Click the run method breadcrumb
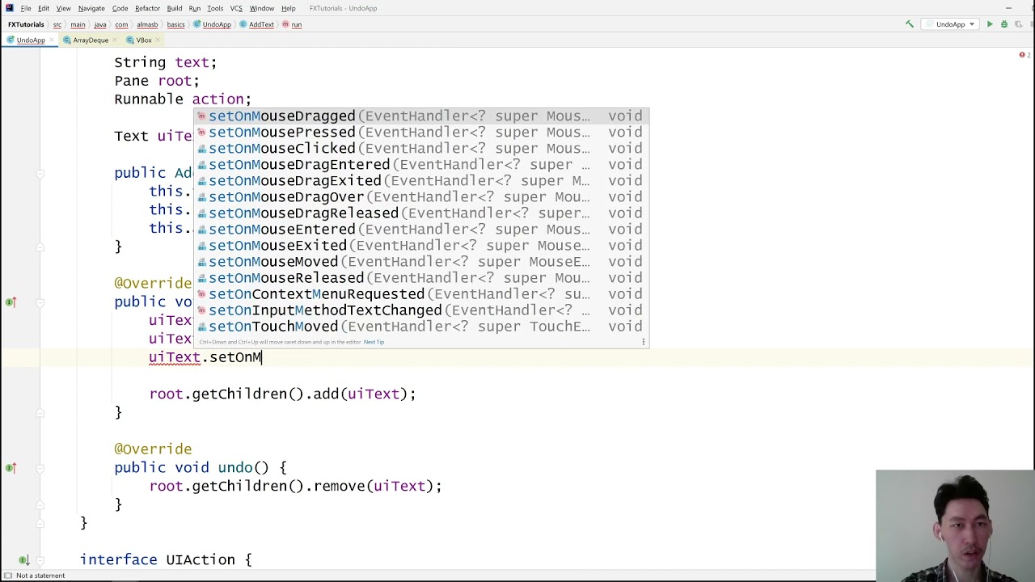The height and width of the screenshot is (582, 1035). [292, 24]
